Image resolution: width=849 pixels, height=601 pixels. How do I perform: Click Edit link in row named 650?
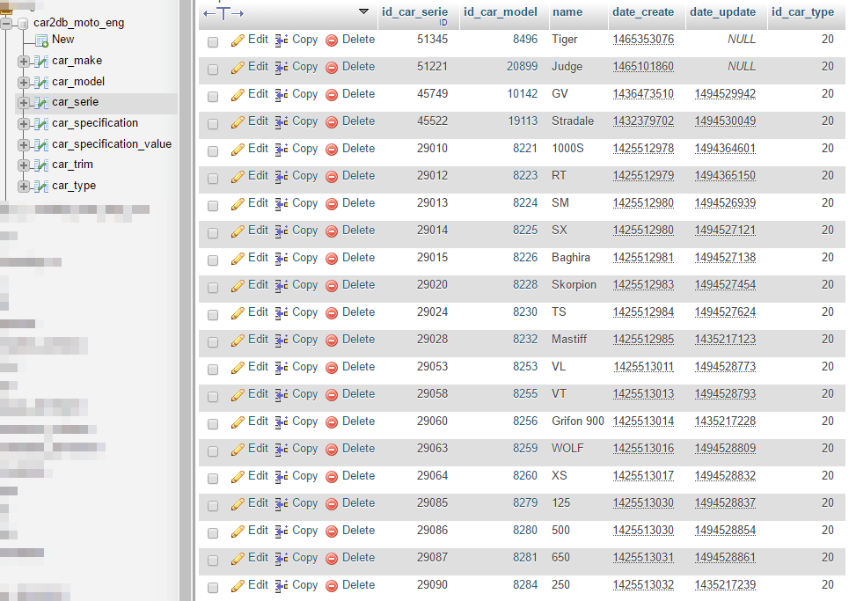point(258,558)
